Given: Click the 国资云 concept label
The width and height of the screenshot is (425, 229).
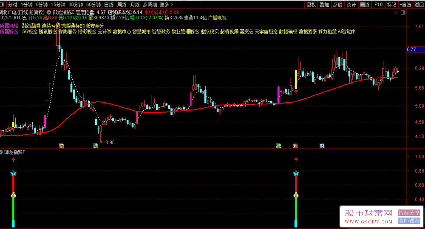Looking at the screenshot, I should click(x=246, y=32).
